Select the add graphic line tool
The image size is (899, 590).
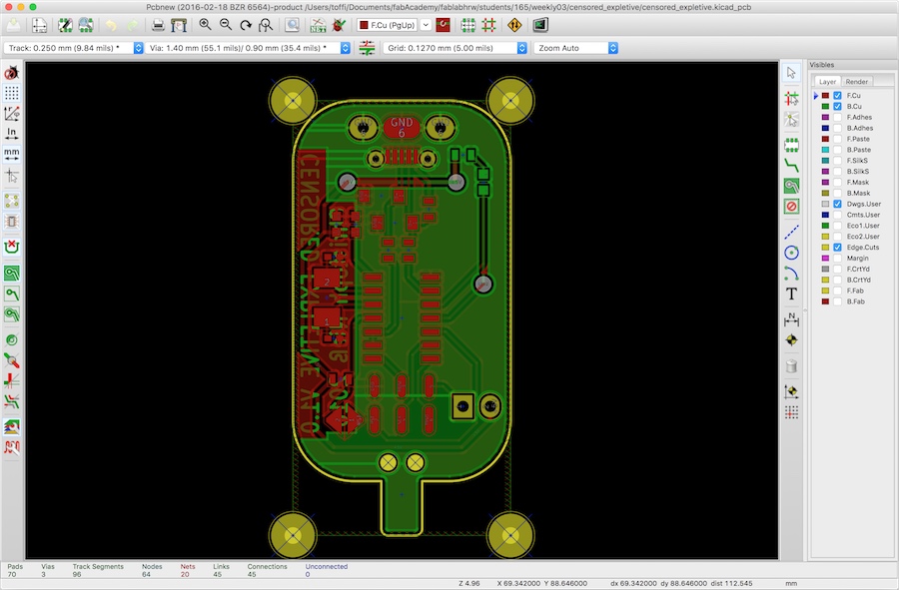[791, 232]
